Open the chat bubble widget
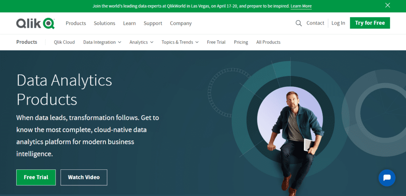This screenshot has width=406, height=196. point(387,178)
